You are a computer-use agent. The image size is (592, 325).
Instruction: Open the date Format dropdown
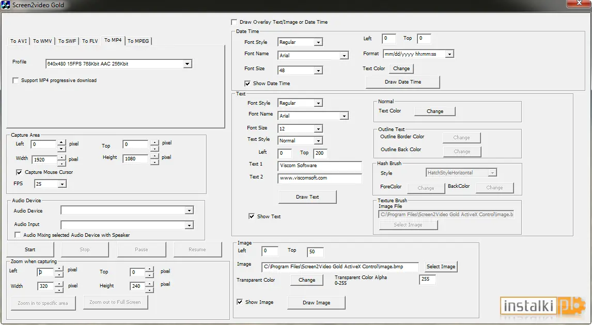pos(449,54)
